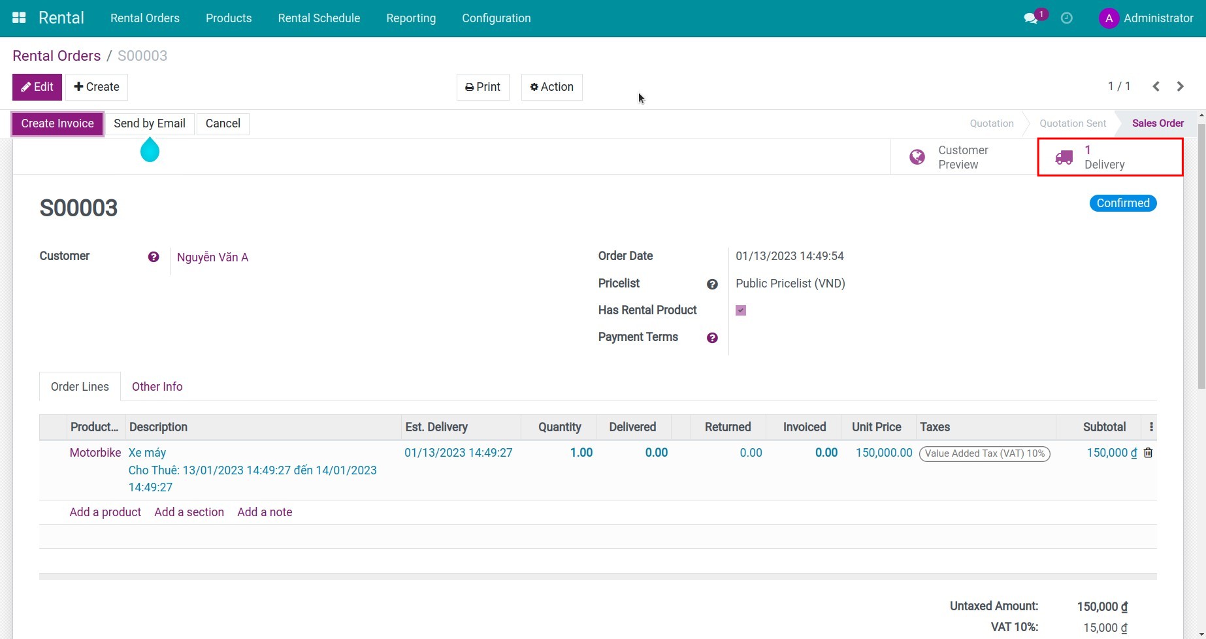Click the Create Invoice button
This screenshot has height=639, width=1206.
[57, 123]
